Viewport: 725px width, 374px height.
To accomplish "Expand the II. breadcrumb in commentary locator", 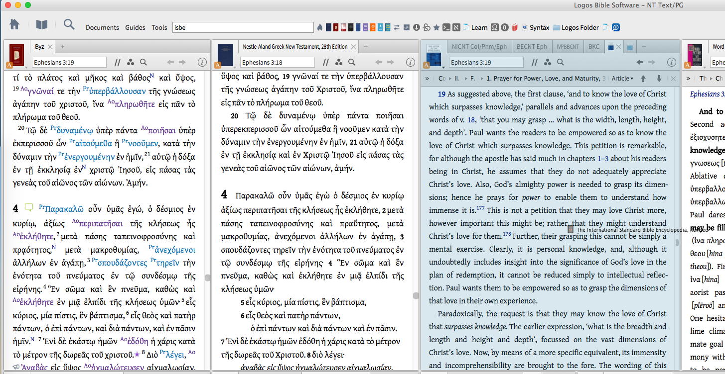I will click(x=457, y=79).
